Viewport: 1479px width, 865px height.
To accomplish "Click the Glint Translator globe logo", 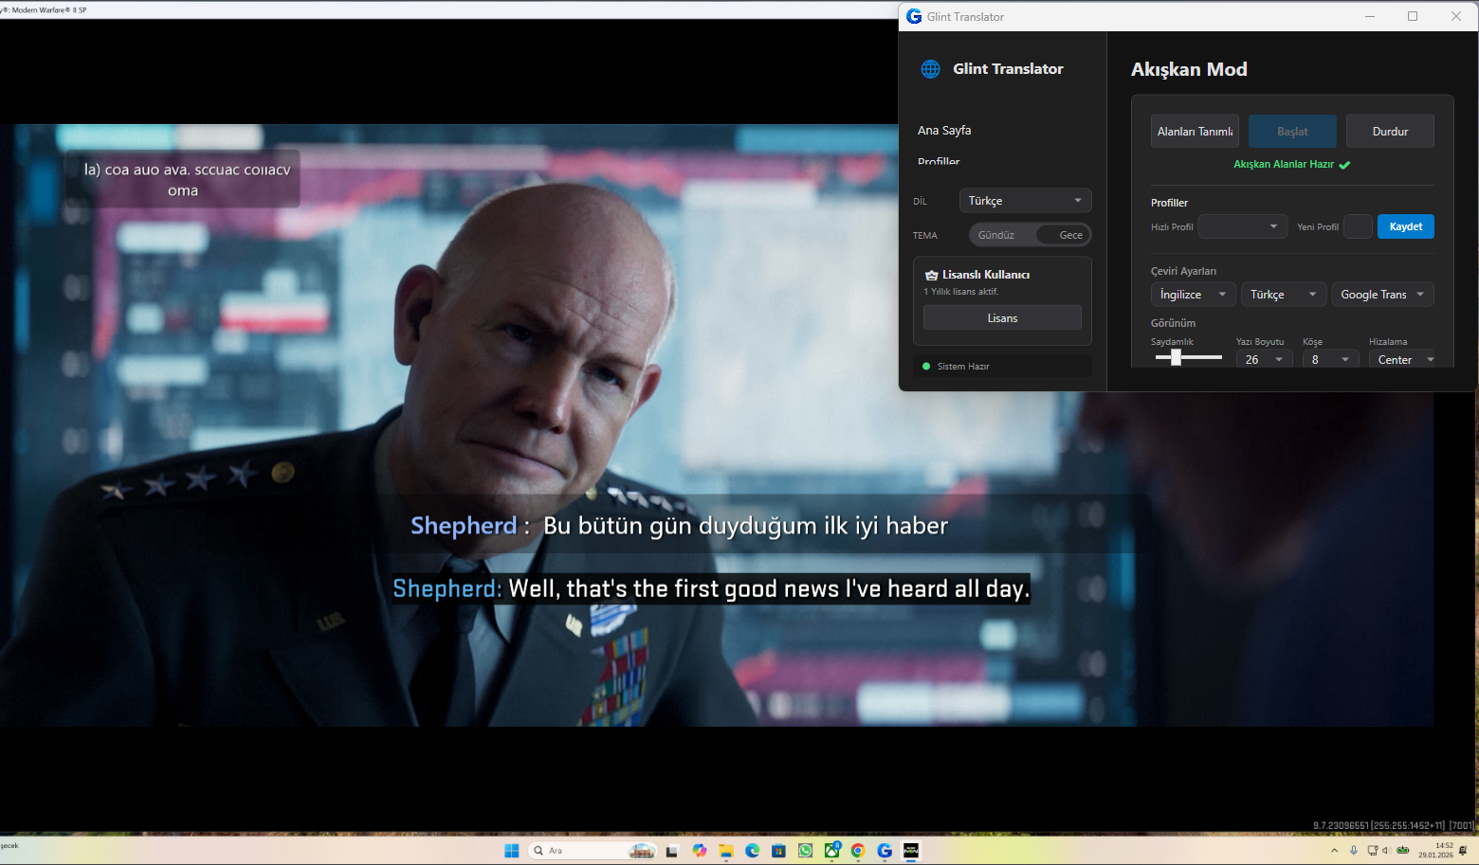I will [930, 69].
